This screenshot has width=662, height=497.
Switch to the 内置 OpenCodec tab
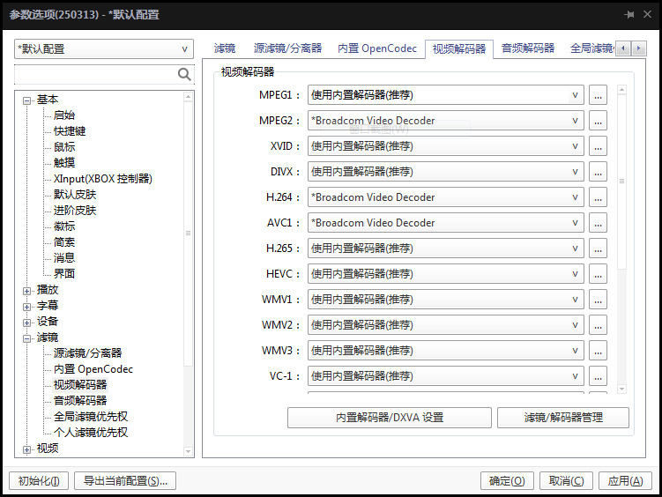(x=377, y=48)
